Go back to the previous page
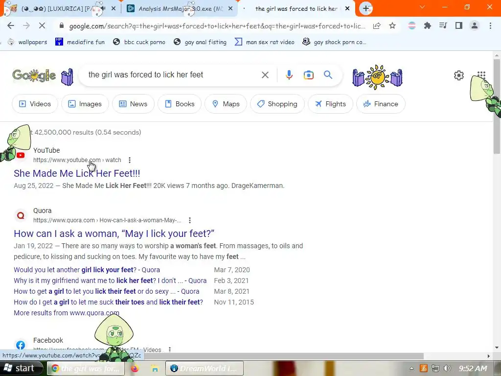 click(11, 26)
